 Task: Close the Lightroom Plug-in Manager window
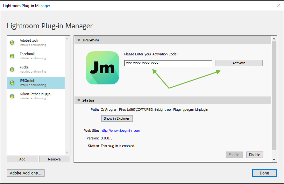[x=279, y=5]
